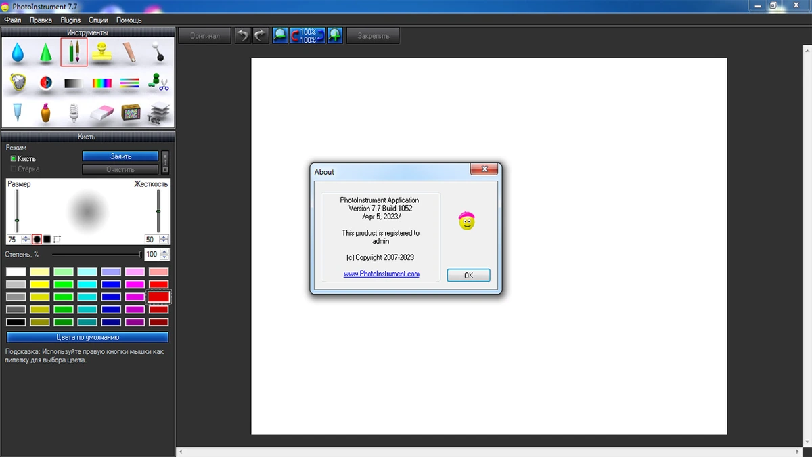Select the Red Eye removal tool
Image resolution: width=812 pixels, height=457 pixels.
coord(45,83)
